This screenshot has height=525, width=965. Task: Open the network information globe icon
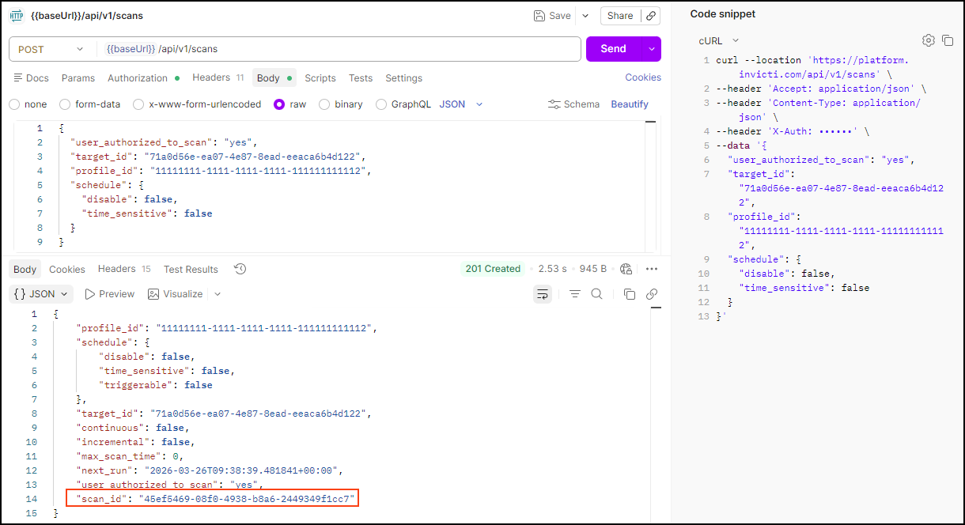[x=626, y=269]
